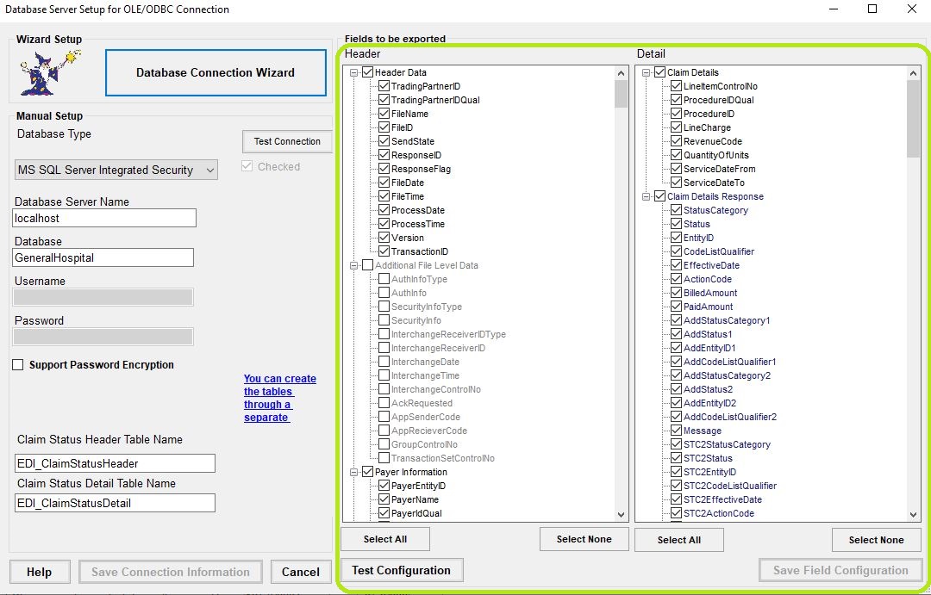Image resolution: width=931 pixels, height=595 pixels.
Task: Select the PayerEntityID row text
Action: (418, 486)
